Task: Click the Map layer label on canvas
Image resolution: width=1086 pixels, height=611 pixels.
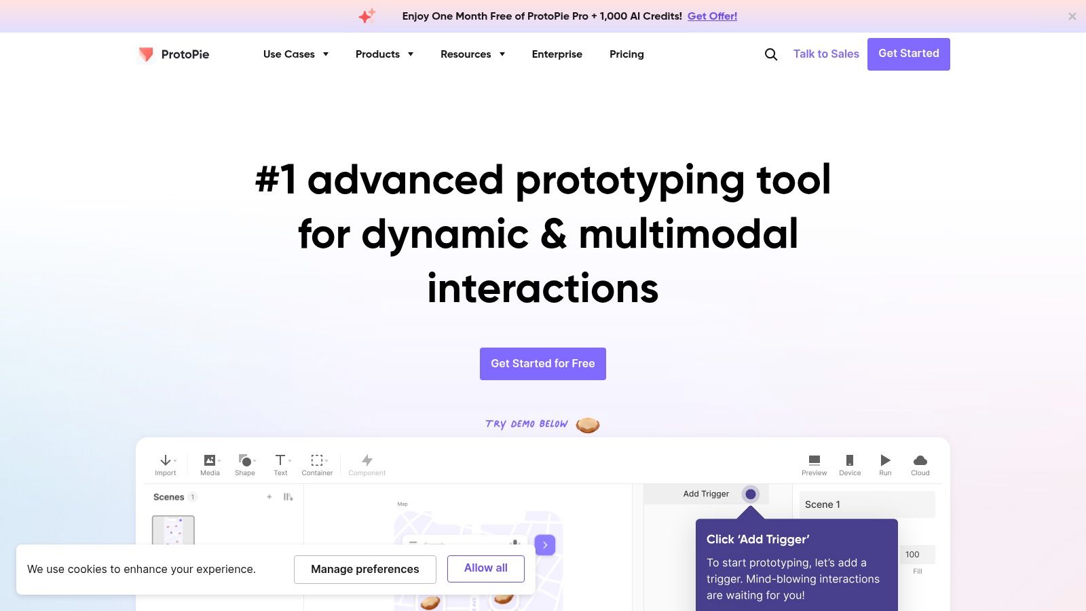Action: 402,504
